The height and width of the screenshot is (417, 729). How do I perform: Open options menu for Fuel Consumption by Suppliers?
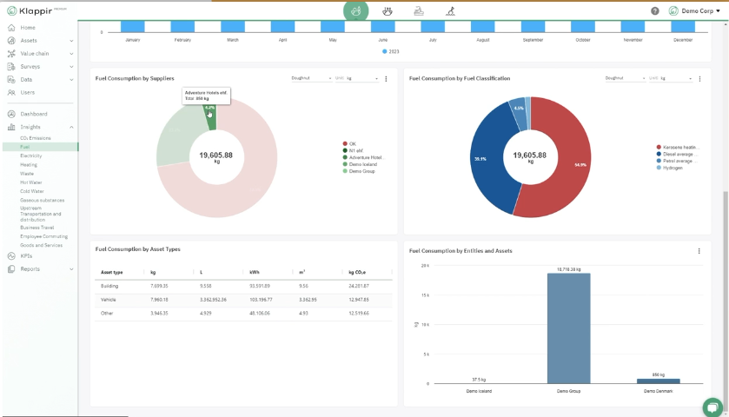pyautogui.click(x=386, y=79)
